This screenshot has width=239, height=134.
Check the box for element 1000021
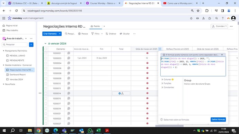[x=46, y=114]
